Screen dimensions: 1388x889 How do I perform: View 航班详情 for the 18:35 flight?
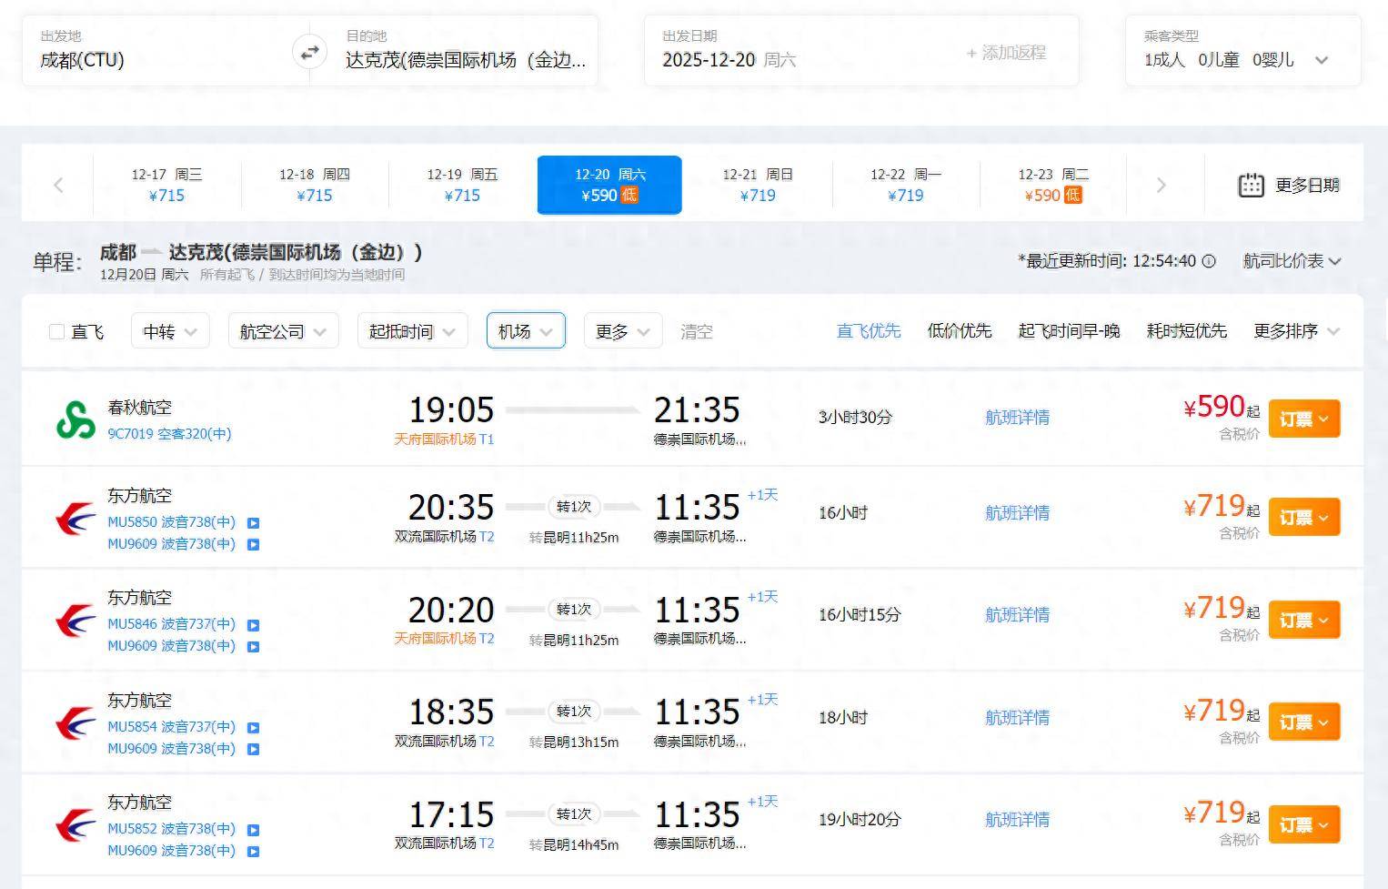coord(1017,718)
